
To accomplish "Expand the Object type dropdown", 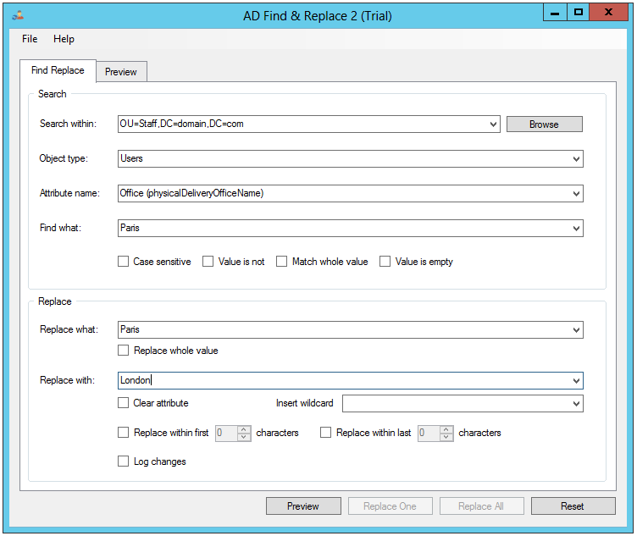I will (576, 159).
